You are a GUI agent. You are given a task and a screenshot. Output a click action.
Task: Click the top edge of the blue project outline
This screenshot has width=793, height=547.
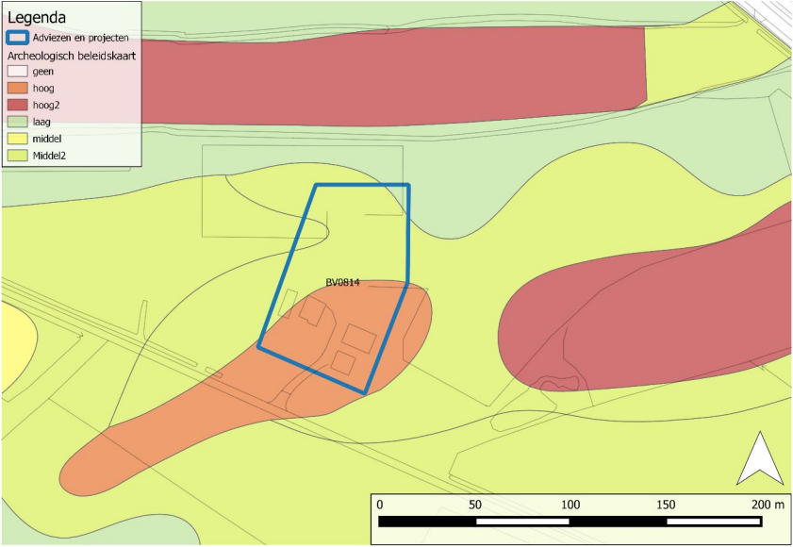coord(361,186)
